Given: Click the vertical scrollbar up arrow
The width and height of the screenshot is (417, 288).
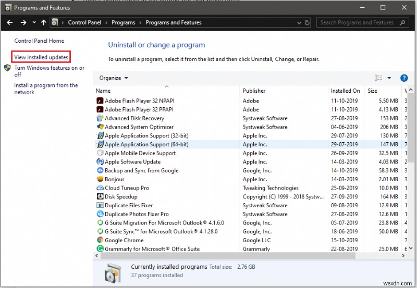Looking at the screenshot, I should click(x=411, y=90).
